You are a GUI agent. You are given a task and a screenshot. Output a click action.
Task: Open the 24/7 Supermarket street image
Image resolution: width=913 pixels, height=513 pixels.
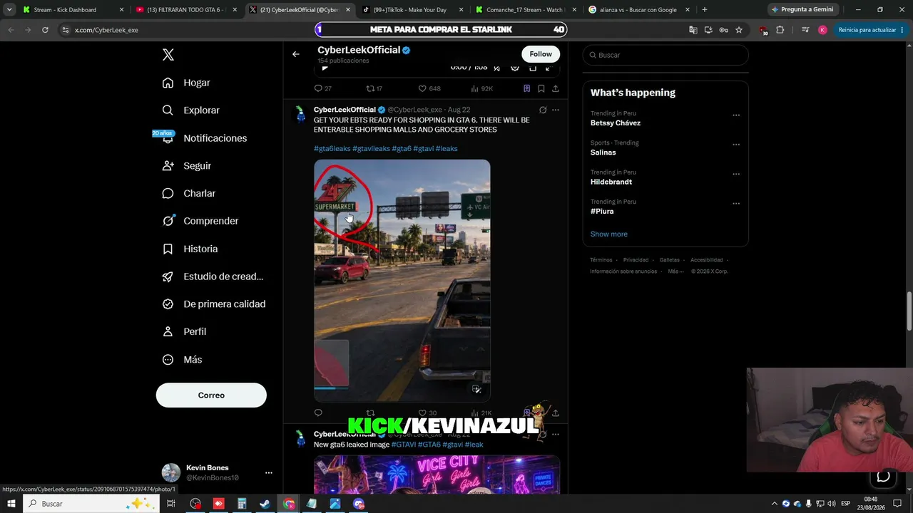(x=402, y=281)
